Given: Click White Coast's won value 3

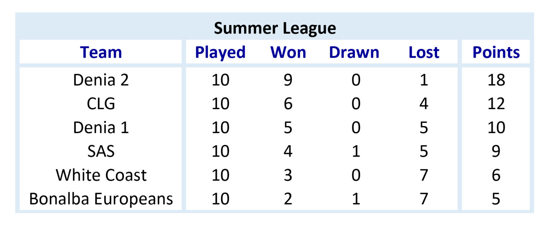Looking at the screenshot, I should tap(288, 175).
